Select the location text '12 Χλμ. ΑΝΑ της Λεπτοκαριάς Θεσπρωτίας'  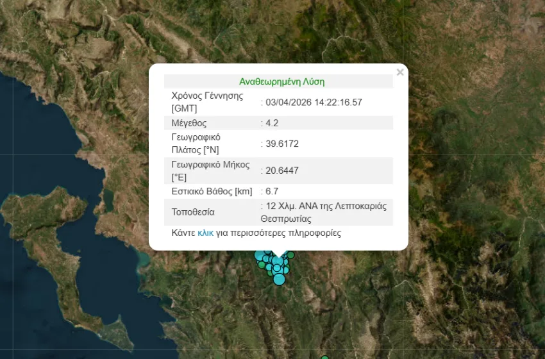point(324,212)
